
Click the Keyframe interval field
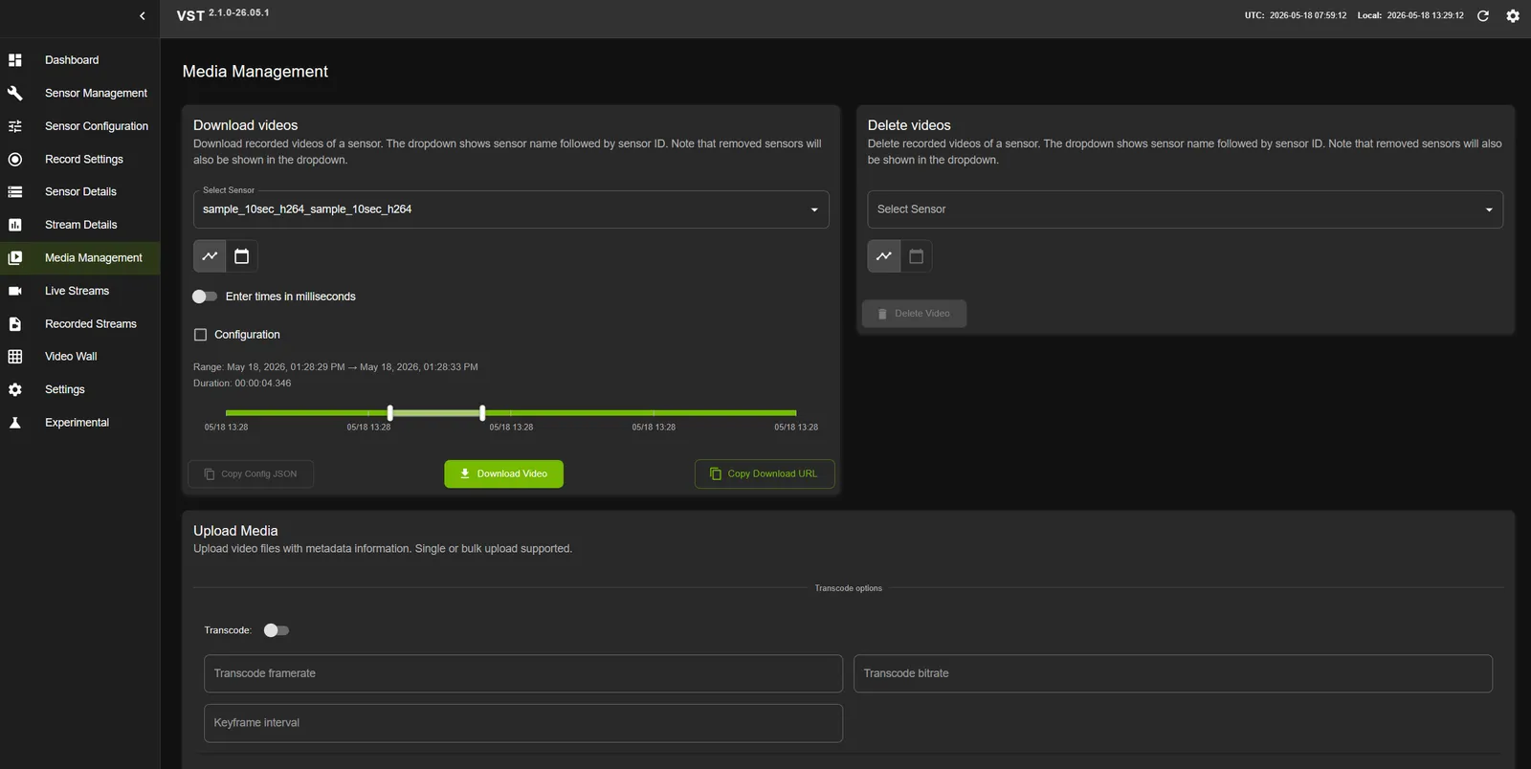tap(523, 723)
